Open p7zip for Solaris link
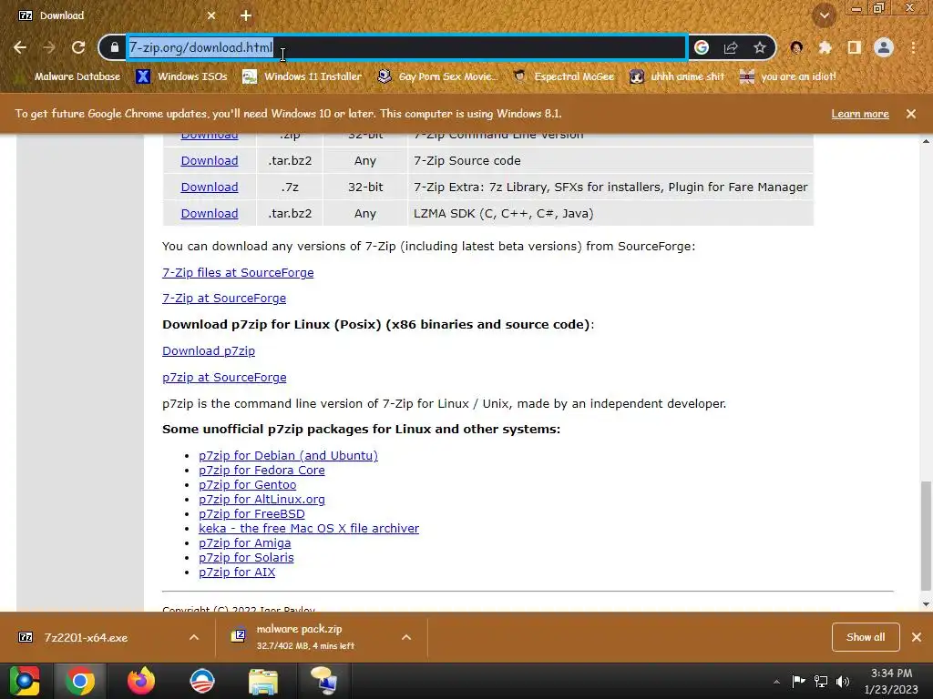Image resolution: width=933 pixels, height=699 pixels. click(x=246, y=558)
